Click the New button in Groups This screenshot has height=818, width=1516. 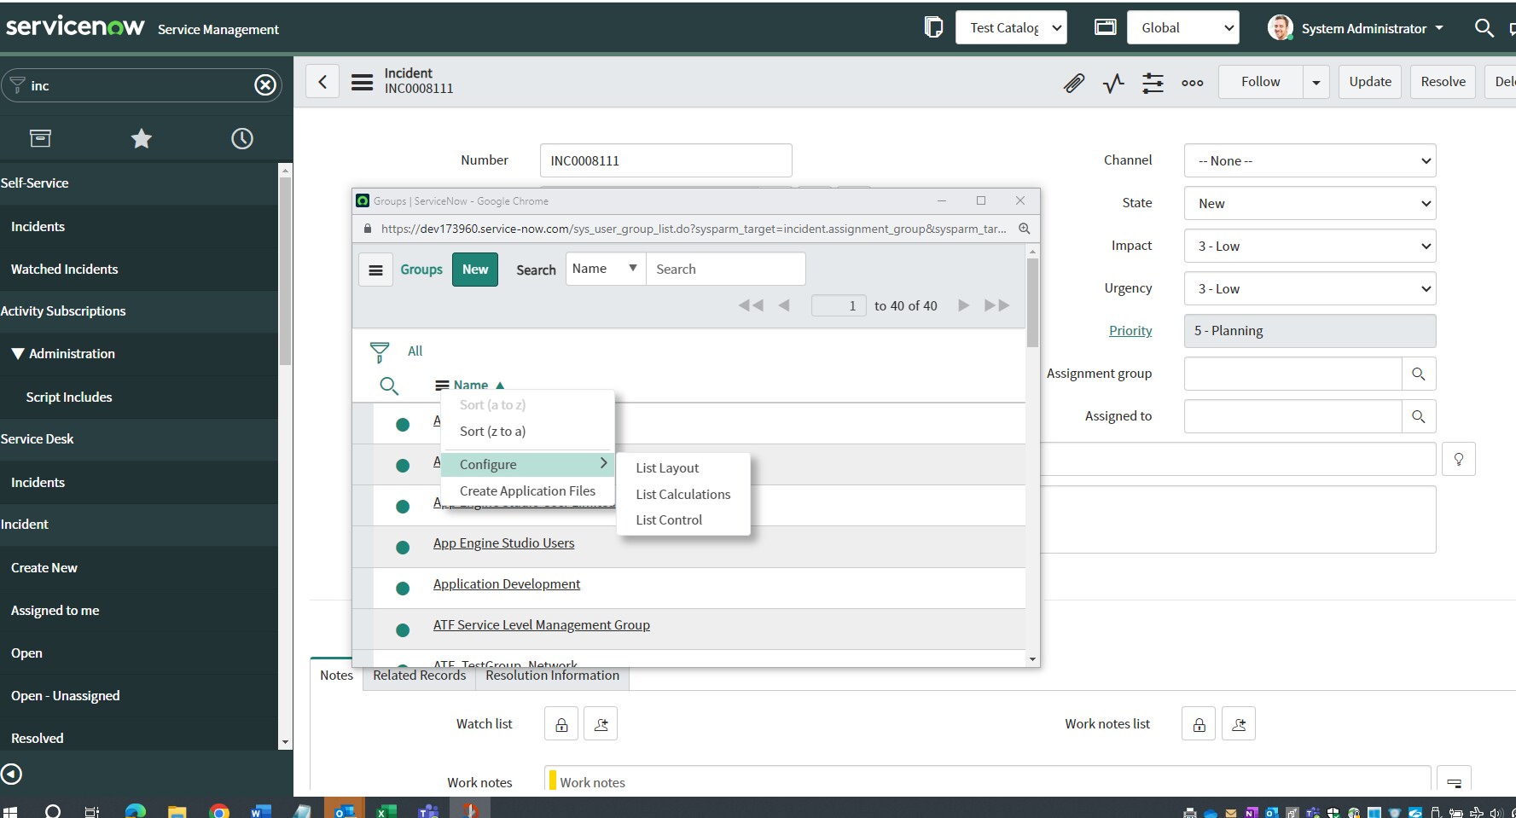[x=475, y=270]
